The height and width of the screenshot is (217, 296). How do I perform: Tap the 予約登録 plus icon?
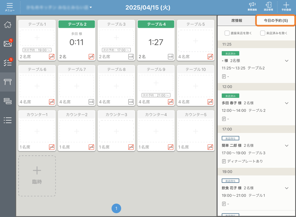pyautogui.click(x=286, y=7)
